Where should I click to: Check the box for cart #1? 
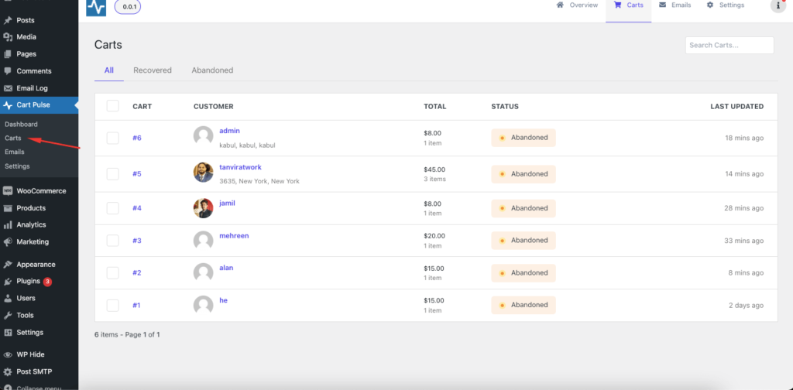click(x=113, y=305)
